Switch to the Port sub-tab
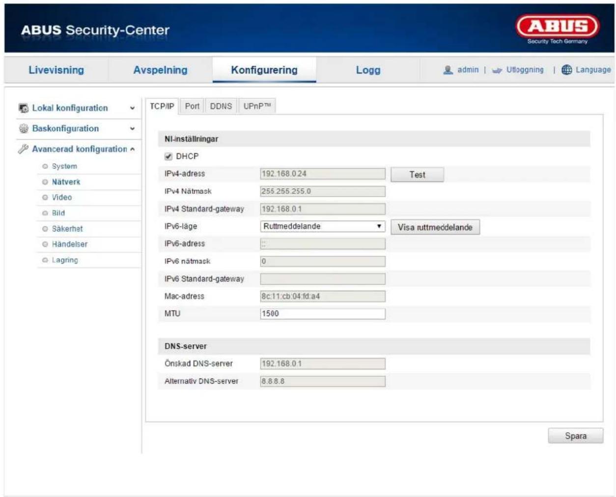616x497 pixels. (192, 106)
